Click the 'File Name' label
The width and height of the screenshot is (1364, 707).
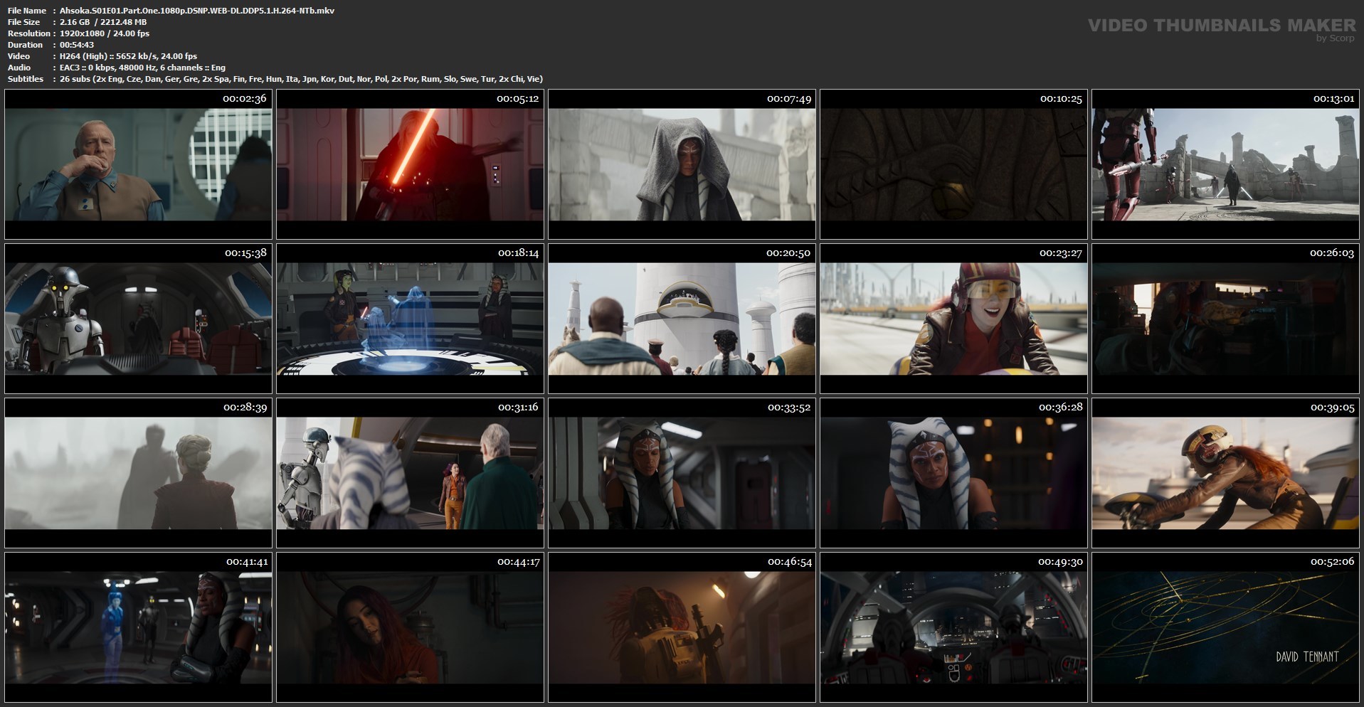pyautogui.click(x=27, y=11)
